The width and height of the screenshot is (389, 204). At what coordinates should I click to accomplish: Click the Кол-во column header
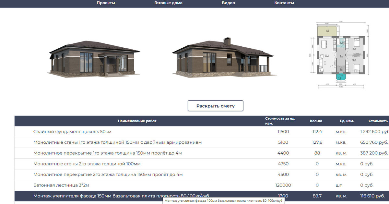coord(316,121)
